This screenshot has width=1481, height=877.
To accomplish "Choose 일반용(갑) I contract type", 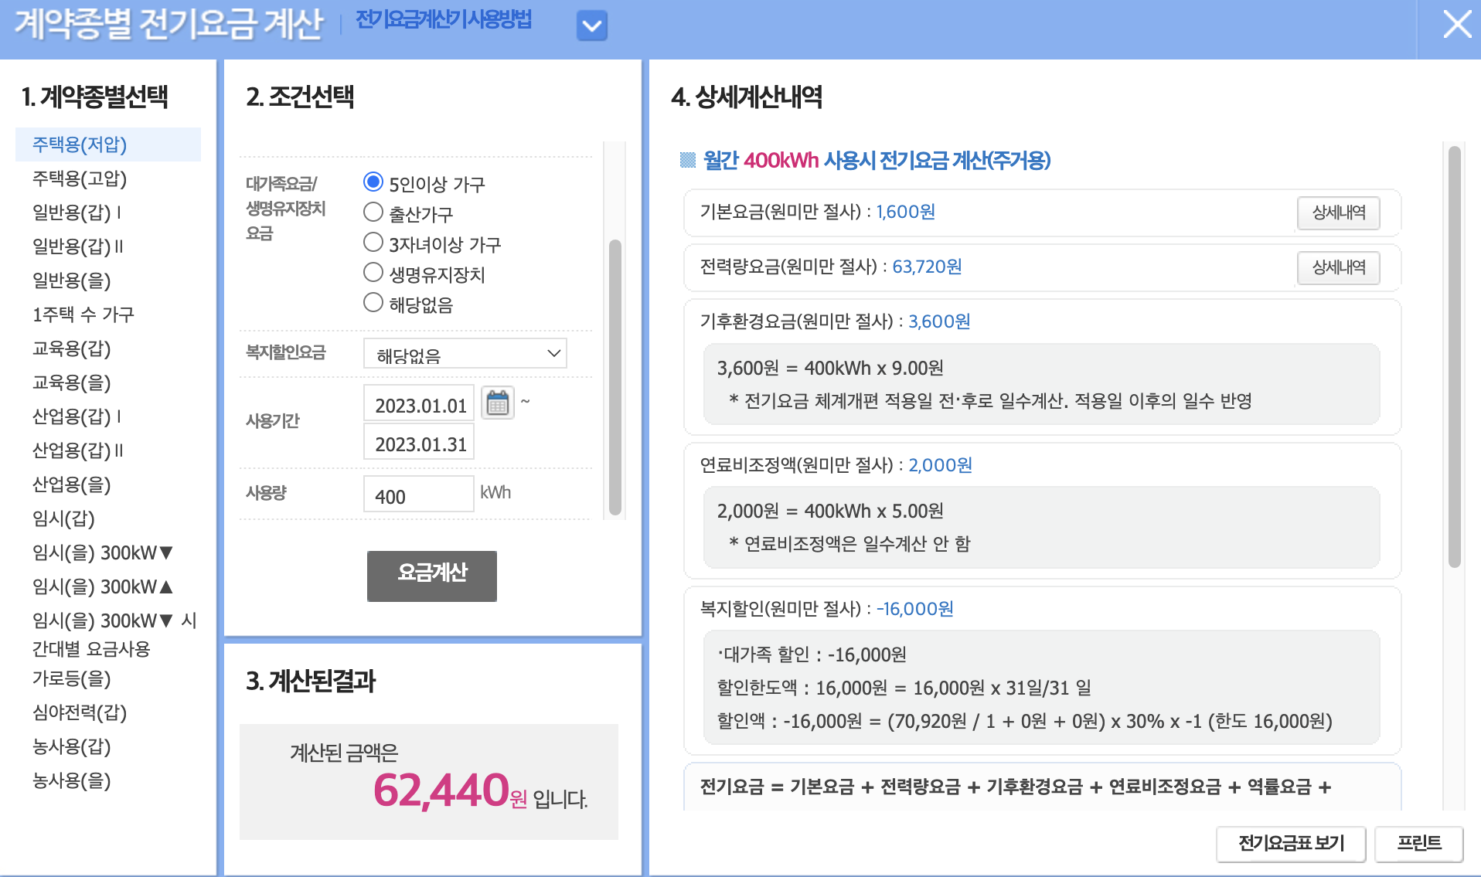I will (77, 212).
